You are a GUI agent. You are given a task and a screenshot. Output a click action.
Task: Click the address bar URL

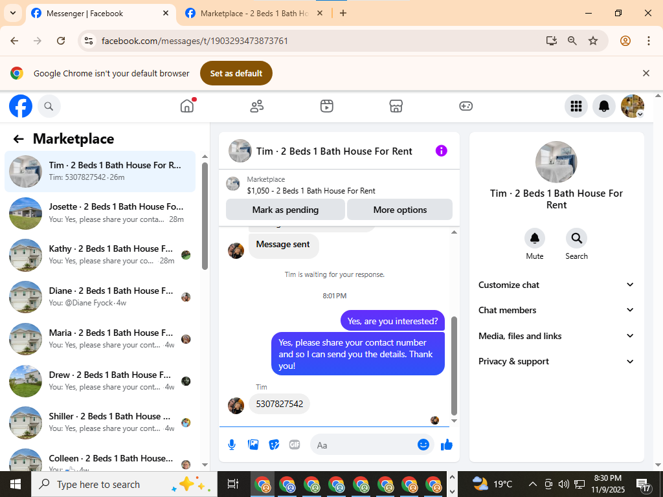point(194,41)
